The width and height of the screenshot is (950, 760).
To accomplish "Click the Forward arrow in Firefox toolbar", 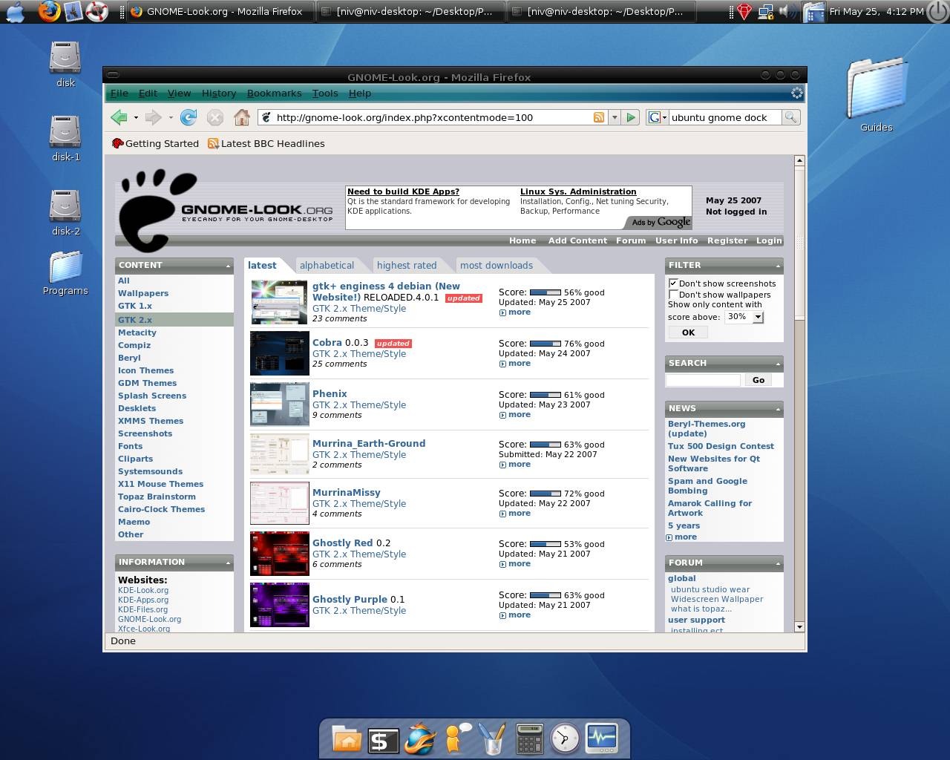I will click(154, 117).
